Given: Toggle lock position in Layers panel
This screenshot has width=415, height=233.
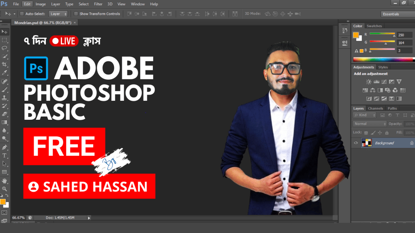Looking at the screenshot, I should point(380,133).
